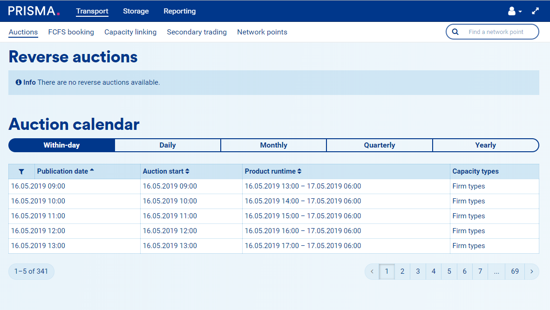Navigate to FCFS booking
The width and height of the screenshot is (550, 310).
71,32
